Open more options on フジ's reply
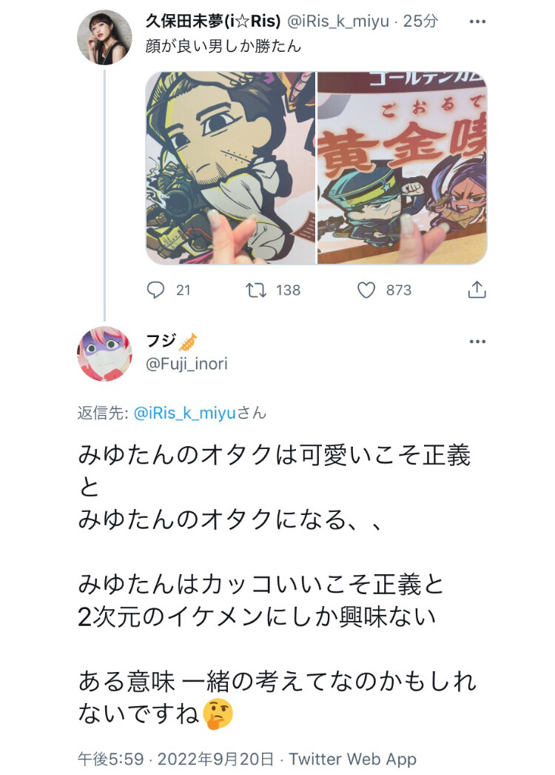This screenshot has width=555, height=775. pyautogui.click(x=477, y=342)
